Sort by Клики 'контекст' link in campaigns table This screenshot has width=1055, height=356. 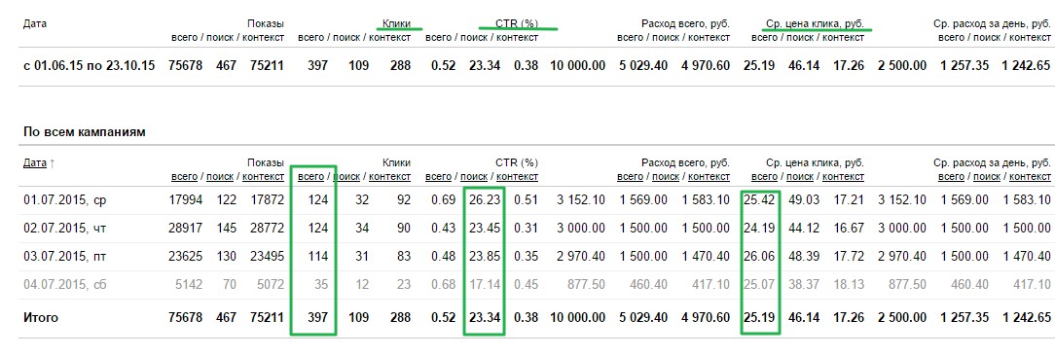[389, 176]
